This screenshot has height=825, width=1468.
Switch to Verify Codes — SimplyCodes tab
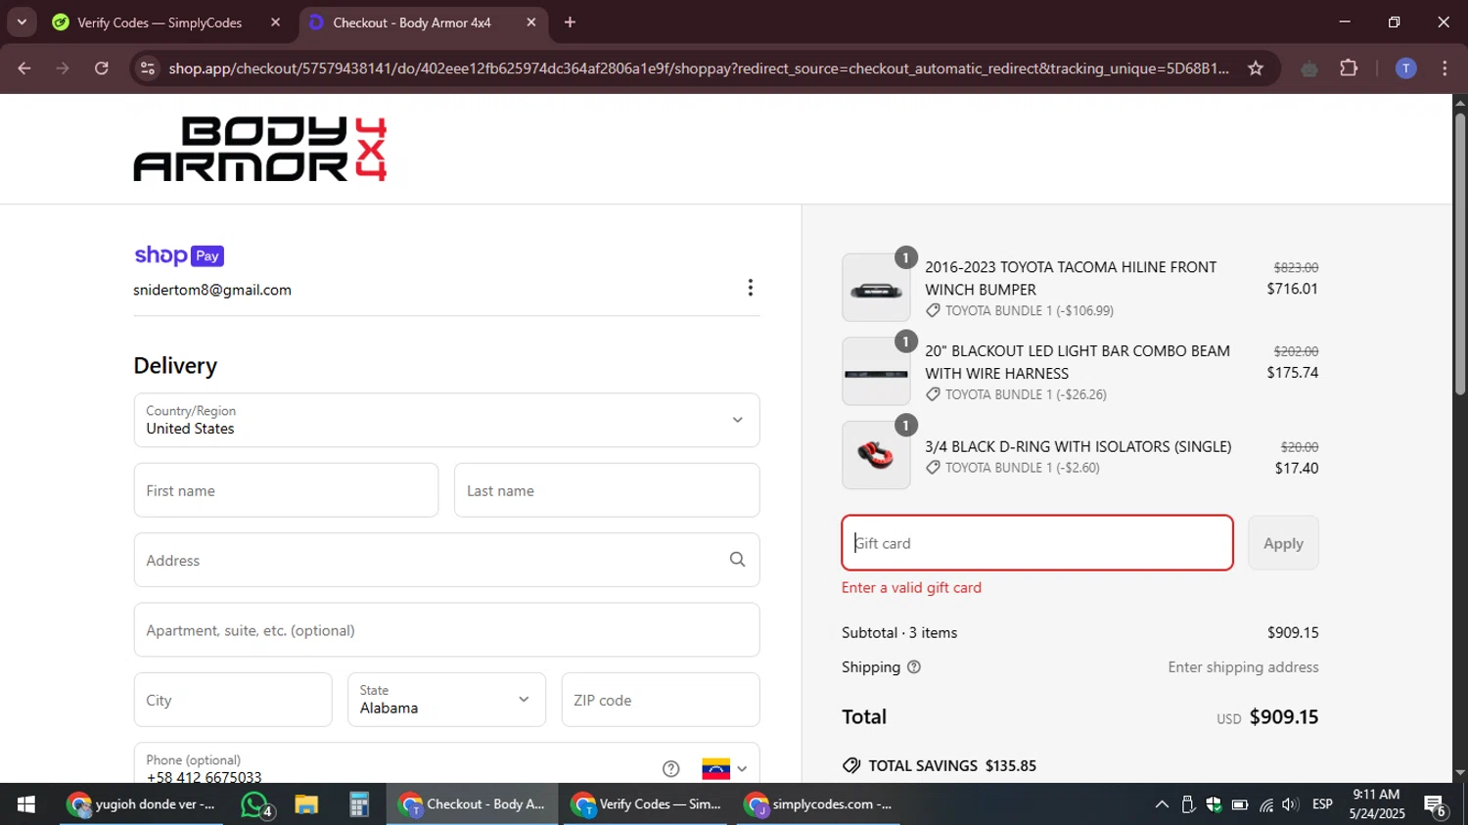(160, 23)
